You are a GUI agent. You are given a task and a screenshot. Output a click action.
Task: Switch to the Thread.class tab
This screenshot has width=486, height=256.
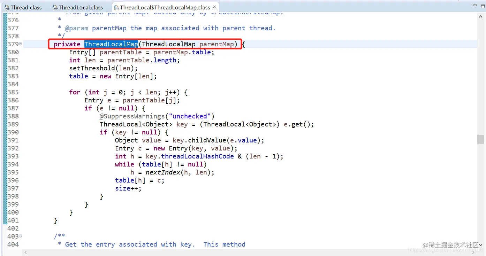23,7
